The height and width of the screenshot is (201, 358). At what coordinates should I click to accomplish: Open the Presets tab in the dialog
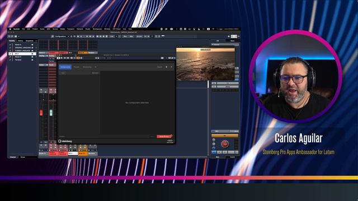point(77,67)
